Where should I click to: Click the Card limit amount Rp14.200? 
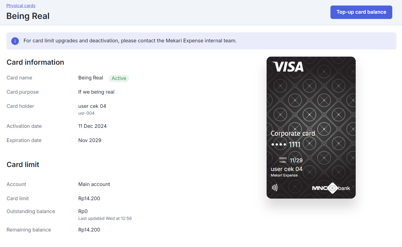coord(89,199)
